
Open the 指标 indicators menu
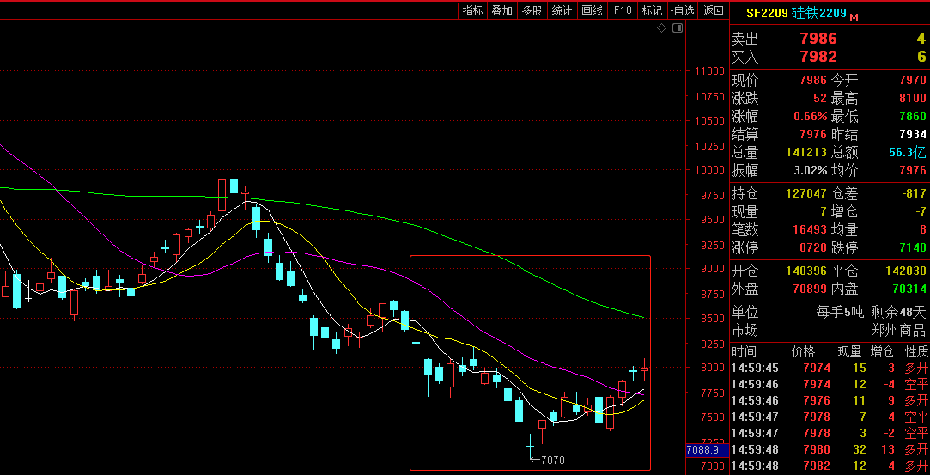pos(472,10)
